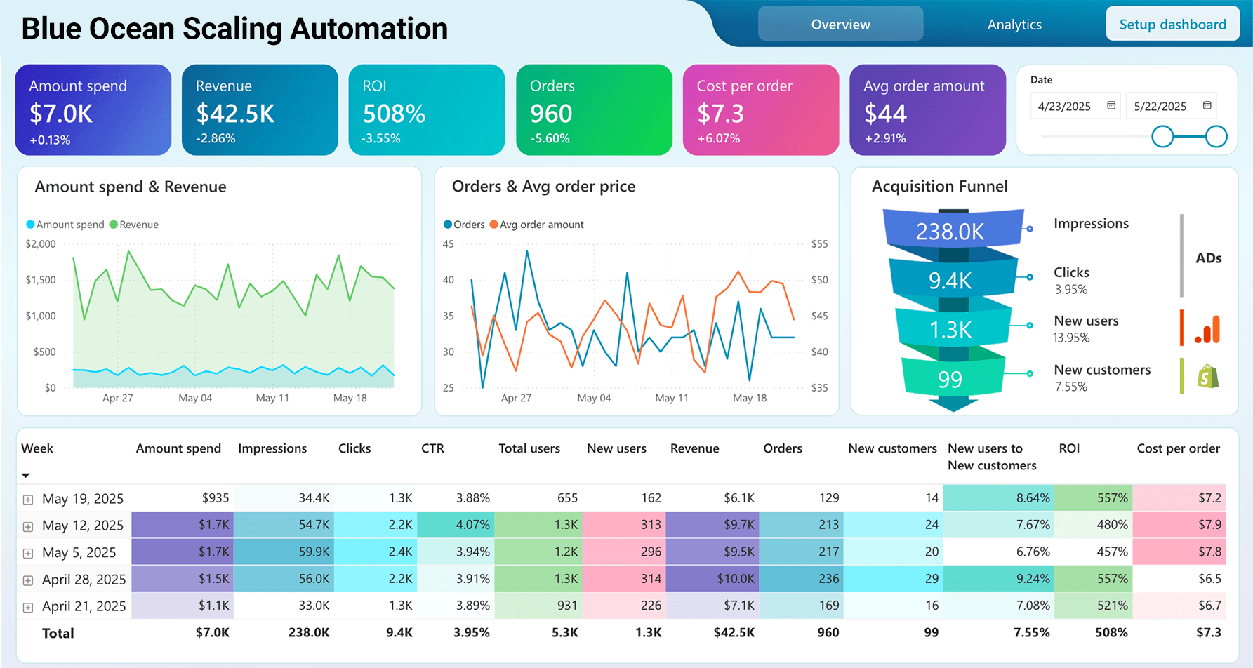Screen dimensions: 1253x668
Task: Switch to the Analytics tab
Action: pos(1014,25)
